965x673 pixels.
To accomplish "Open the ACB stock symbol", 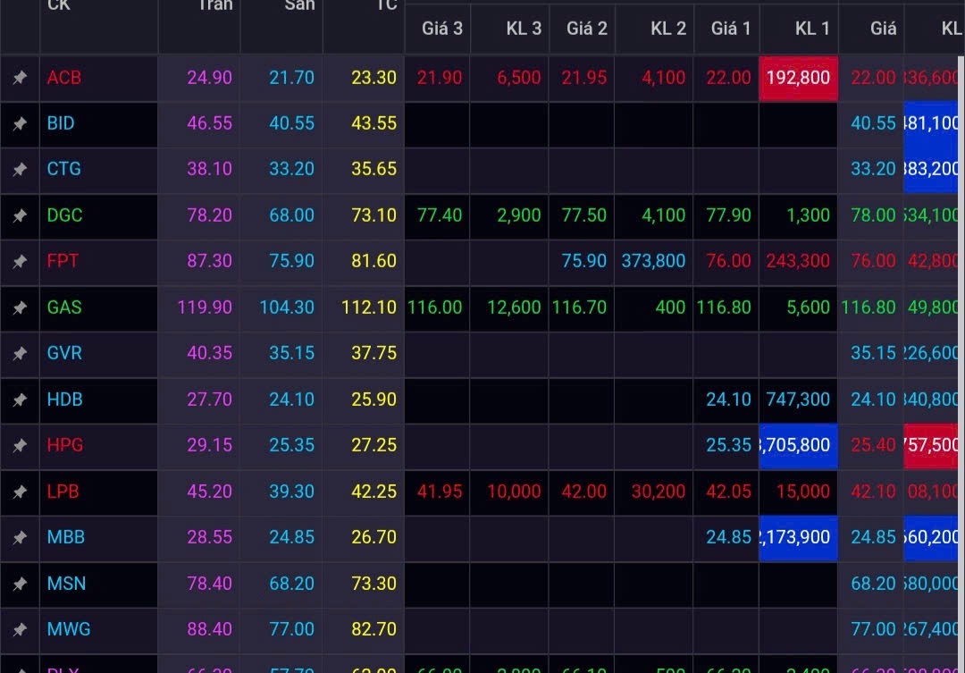I will click(x=64, y=78).
